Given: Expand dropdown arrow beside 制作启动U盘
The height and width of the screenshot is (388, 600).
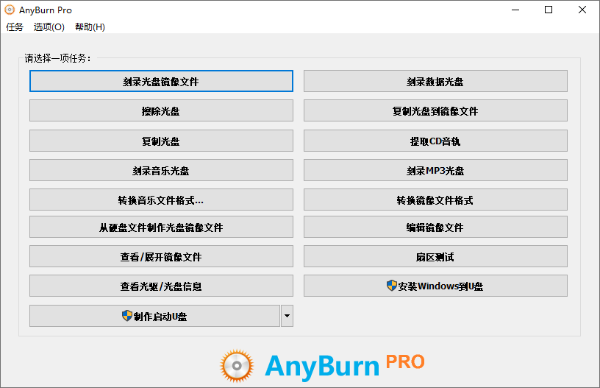Looking at the screenshot, I should 287,316.
